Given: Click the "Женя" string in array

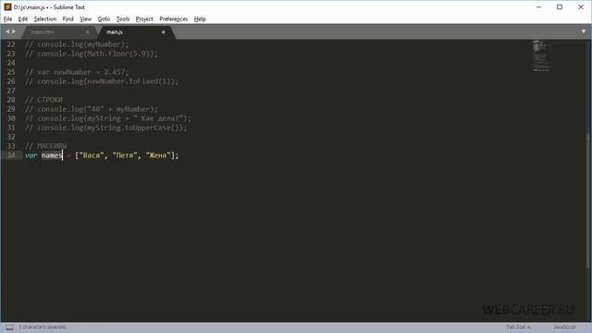Looking at the screenshot, I should point(158,155).
